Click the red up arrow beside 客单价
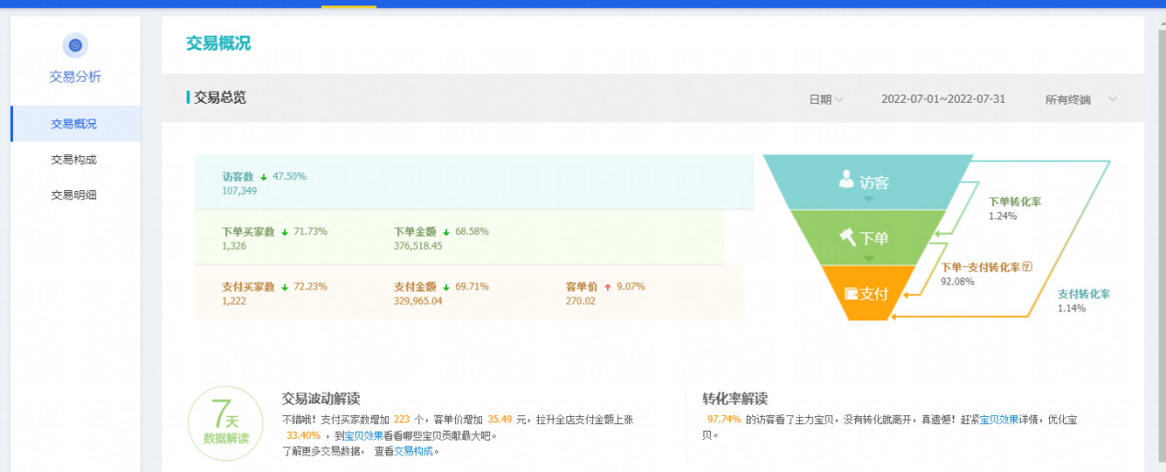 coord(607,287)
